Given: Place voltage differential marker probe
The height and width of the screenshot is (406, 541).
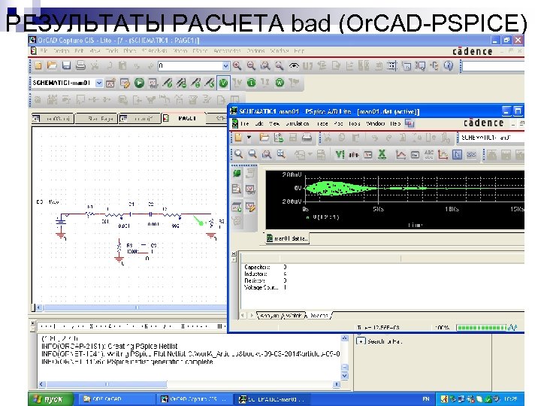Looking at the screenshot, I should click(x=182, y=83).
